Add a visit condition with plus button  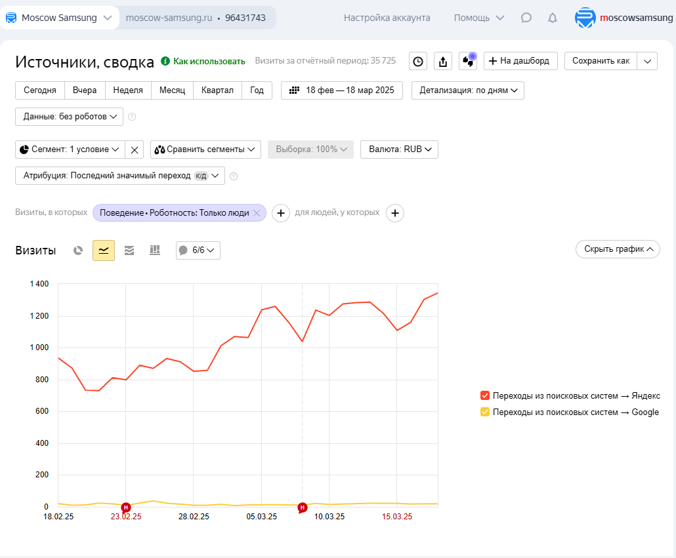281,213
